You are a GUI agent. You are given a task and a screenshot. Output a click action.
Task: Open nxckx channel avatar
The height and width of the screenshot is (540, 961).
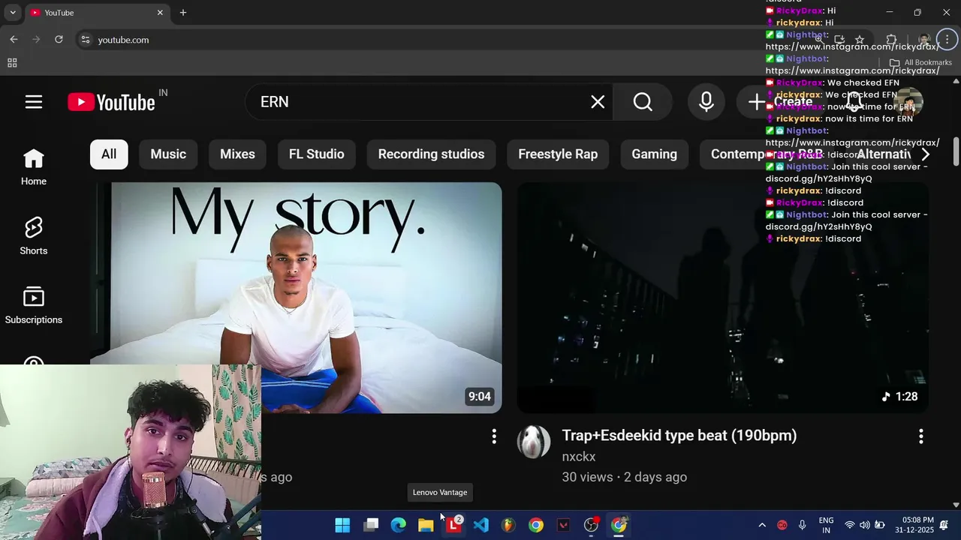click(534, 442)
